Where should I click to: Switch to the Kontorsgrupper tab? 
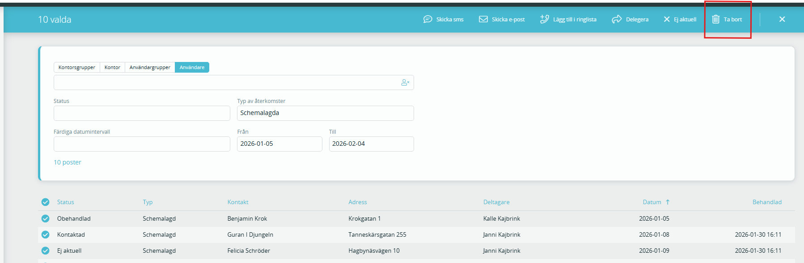click(x=77, y=67)
